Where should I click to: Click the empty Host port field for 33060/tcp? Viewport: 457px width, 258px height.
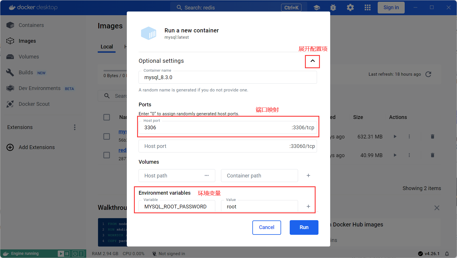(x=228, y=146)
